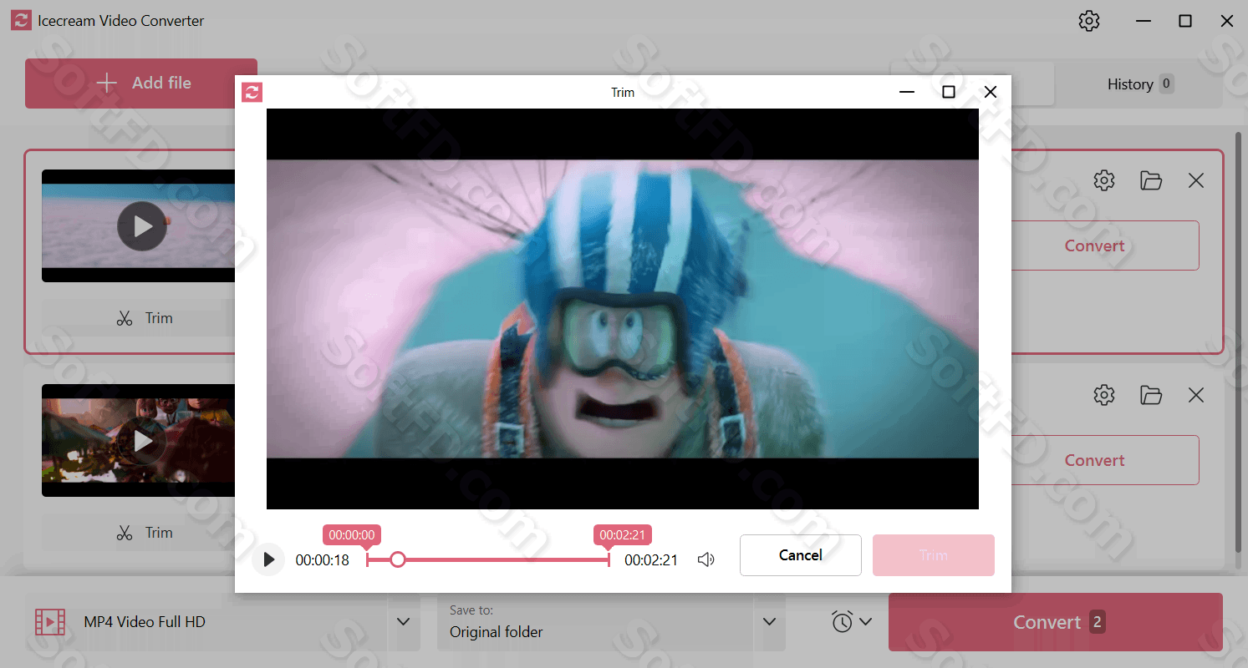Open the alarm clock schedule dropdown
The width and height of the screenshot is (1248, 668).
852,621
